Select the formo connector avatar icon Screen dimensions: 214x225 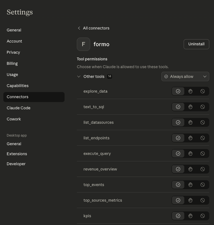coord(83,44)
